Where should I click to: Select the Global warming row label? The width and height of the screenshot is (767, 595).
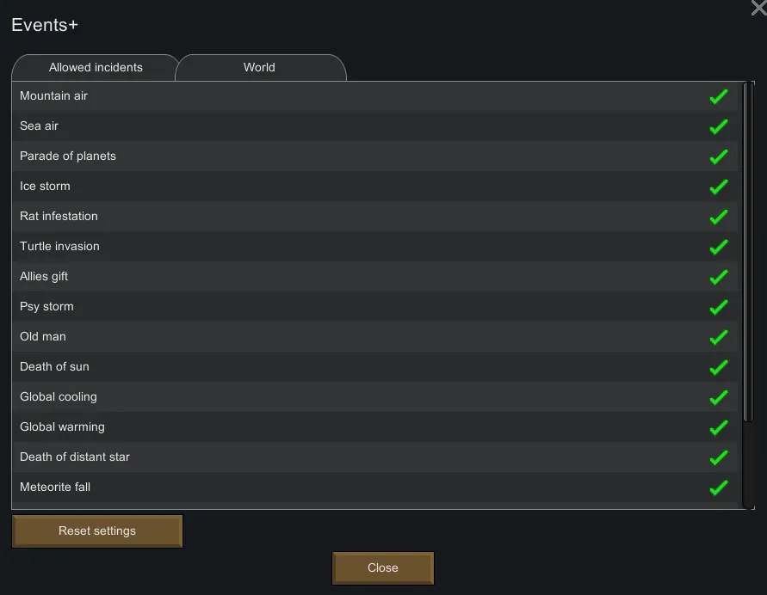(x=62, y=427)
